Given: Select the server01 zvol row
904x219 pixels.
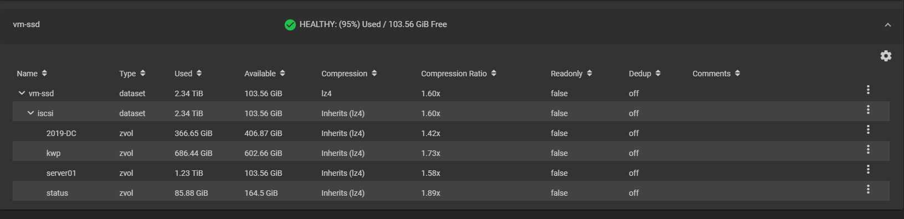Looking at the screenshot, I should pos(451,173).
